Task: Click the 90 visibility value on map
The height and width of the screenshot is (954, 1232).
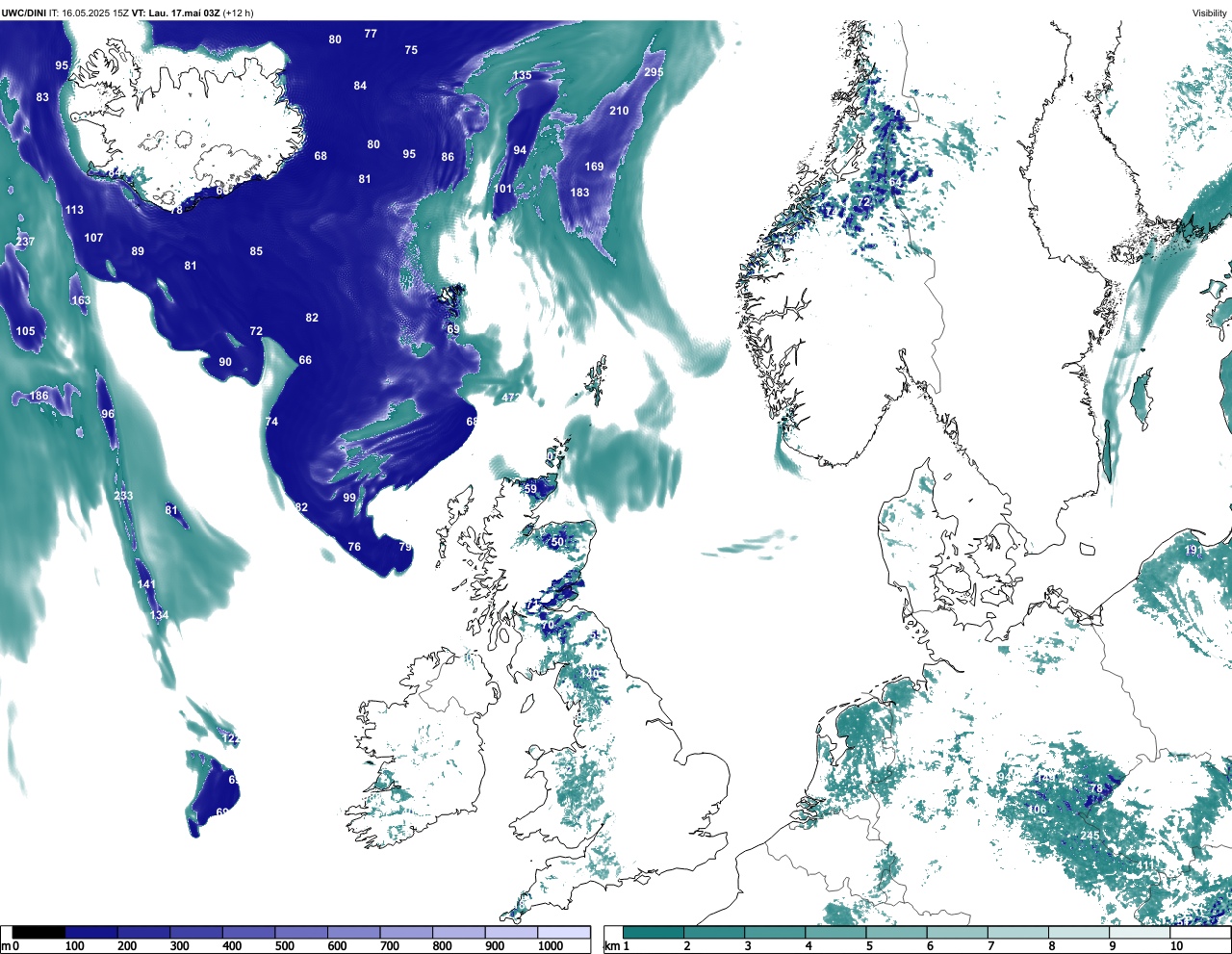Action: [x=225, y=362]
